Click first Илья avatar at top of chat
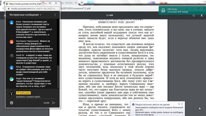The width and height of the screenshot is (206, 116). 12,22
